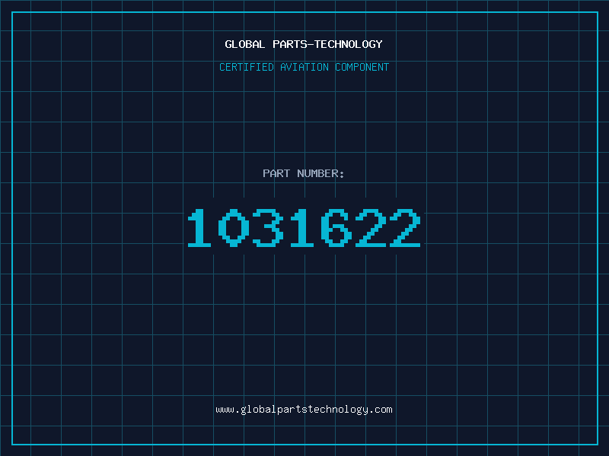Click the GLOBAL PARTS-TECHNOLOGY heading
609x456 pixels.
pyautogui.click(x=304, y=44)
